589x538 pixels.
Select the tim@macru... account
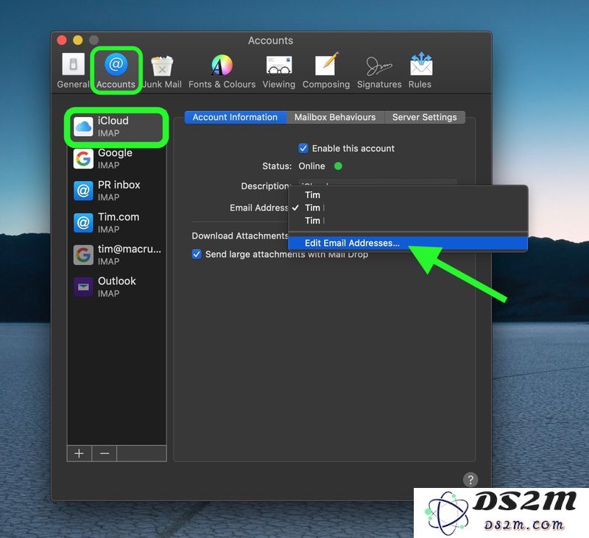pos(116,255)
